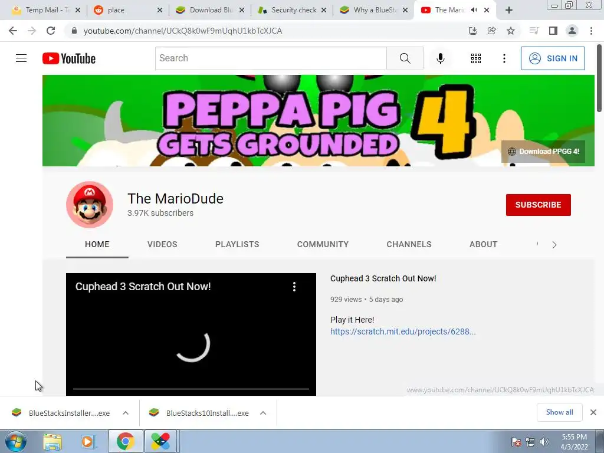Image resolution: width=604 pixels, height=453 pixels.
Task: Focus the YouTube search field
Action: [271, 58]
